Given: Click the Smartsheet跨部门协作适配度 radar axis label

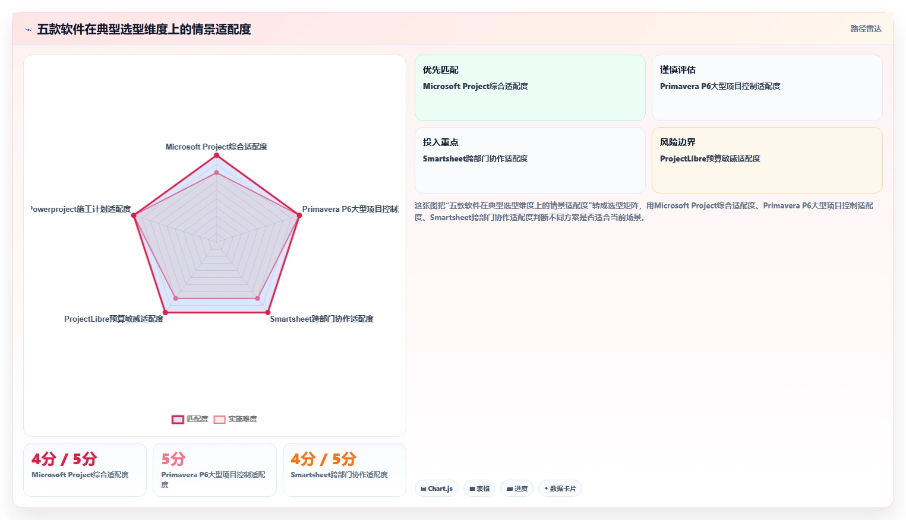Looking at the screenshot, I should [321, 319].
